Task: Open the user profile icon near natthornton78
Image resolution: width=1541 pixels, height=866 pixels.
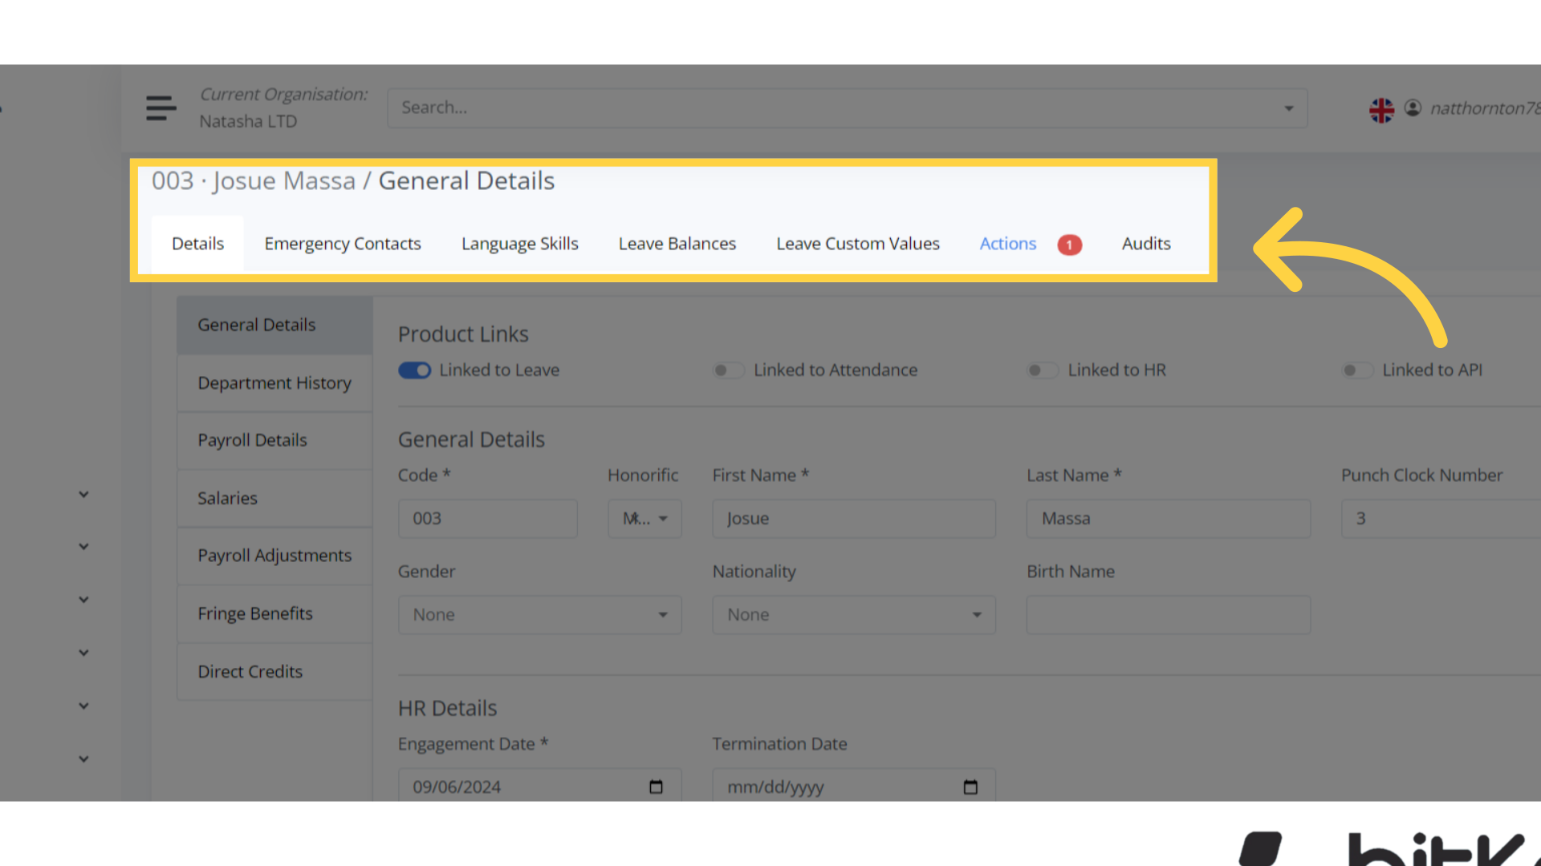Action: [1413, 107]
